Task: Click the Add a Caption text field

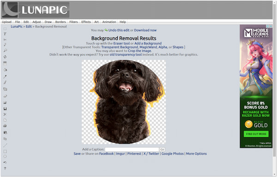Action: (132, 149)
